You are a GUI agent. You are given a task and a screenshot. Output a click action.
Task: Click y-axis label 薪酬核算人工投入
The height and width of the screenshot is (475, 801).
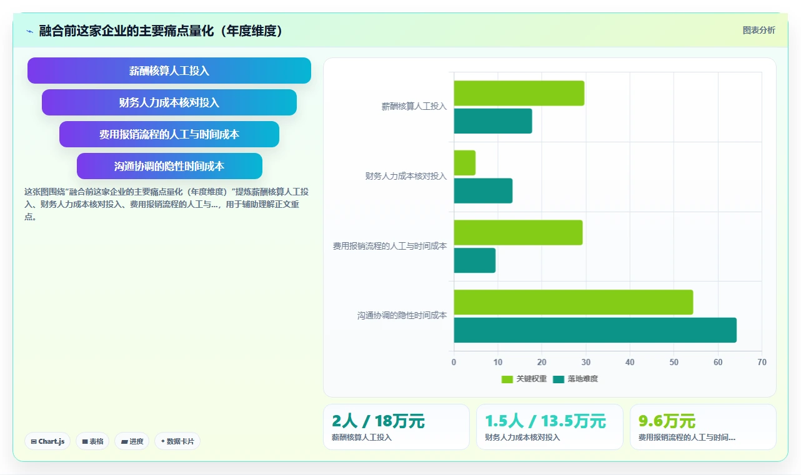tap(414, 107)
